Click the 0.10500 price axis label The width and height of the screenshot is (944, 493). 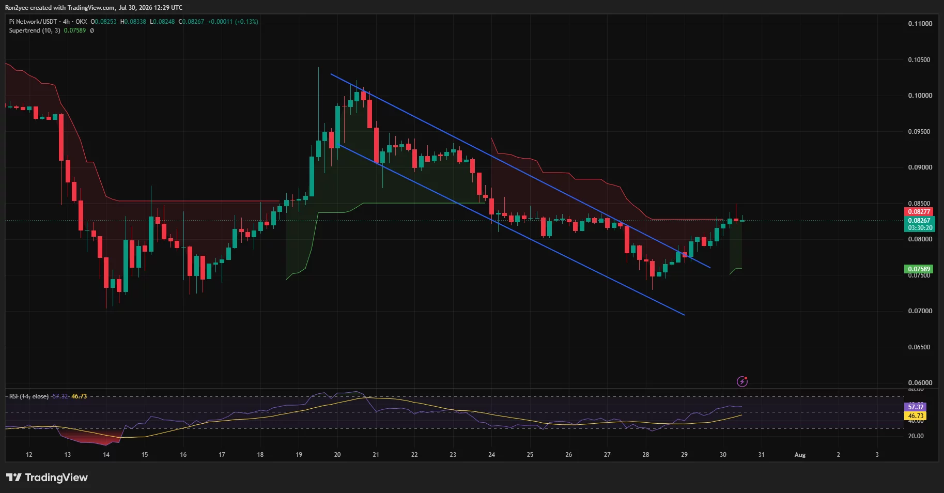[x=920, y=60]
